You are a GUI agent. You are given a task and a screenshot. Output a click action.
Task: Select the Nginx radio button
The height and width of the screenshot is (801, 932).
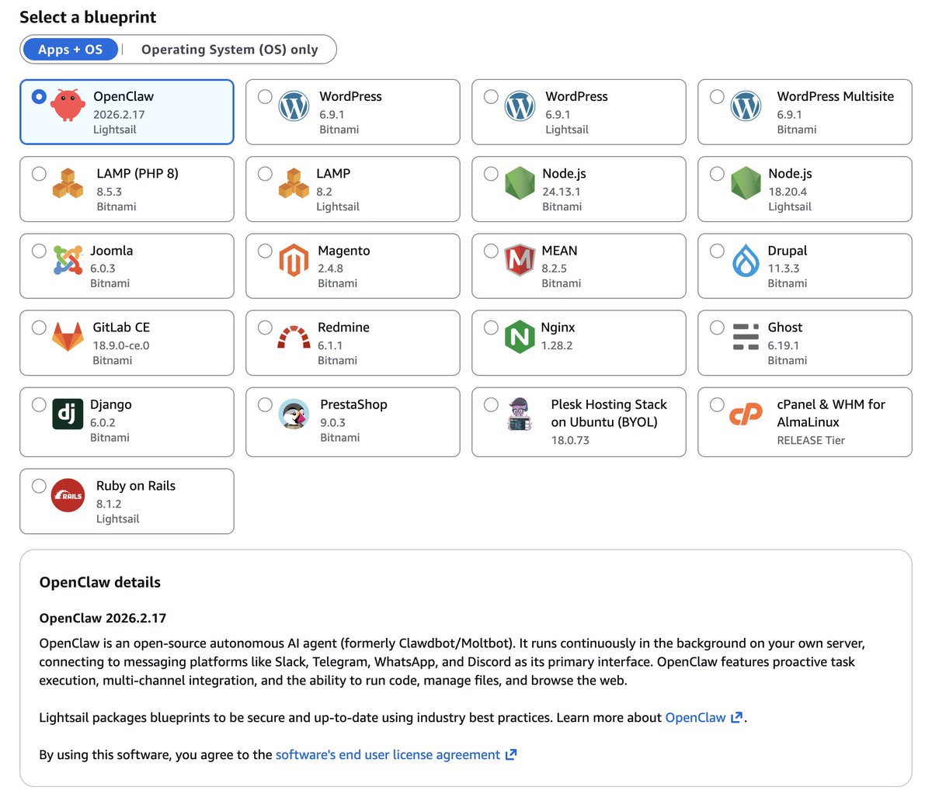point(491,327)
